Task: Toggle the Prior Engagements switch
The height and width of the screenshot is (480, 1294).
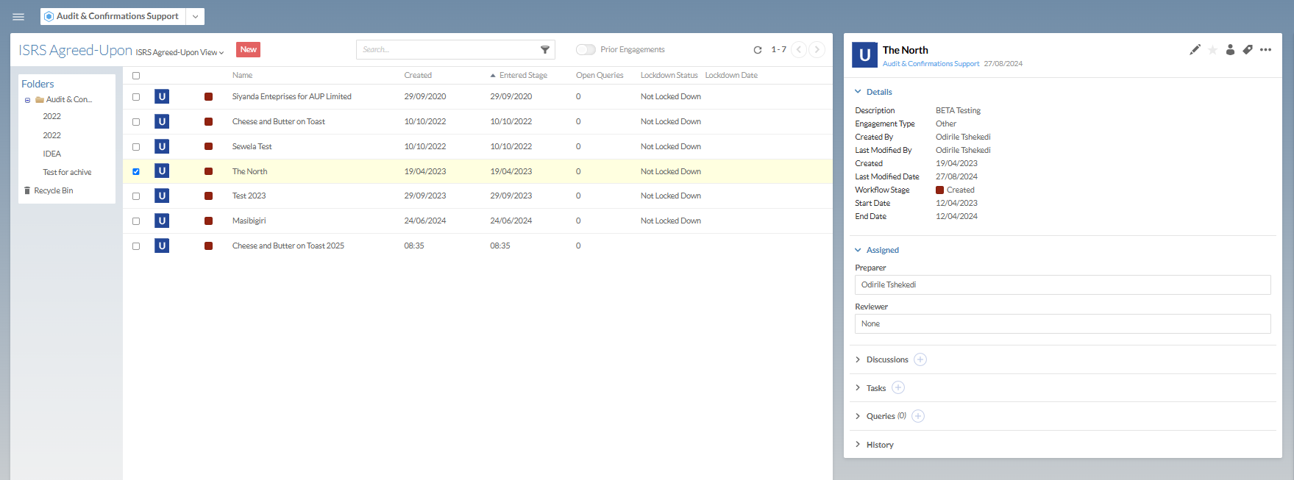Action: pos(586,49)
